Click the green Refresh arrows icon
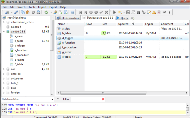Image resolution: width=190 pixels, height=118 pixels. coord(46,12)
